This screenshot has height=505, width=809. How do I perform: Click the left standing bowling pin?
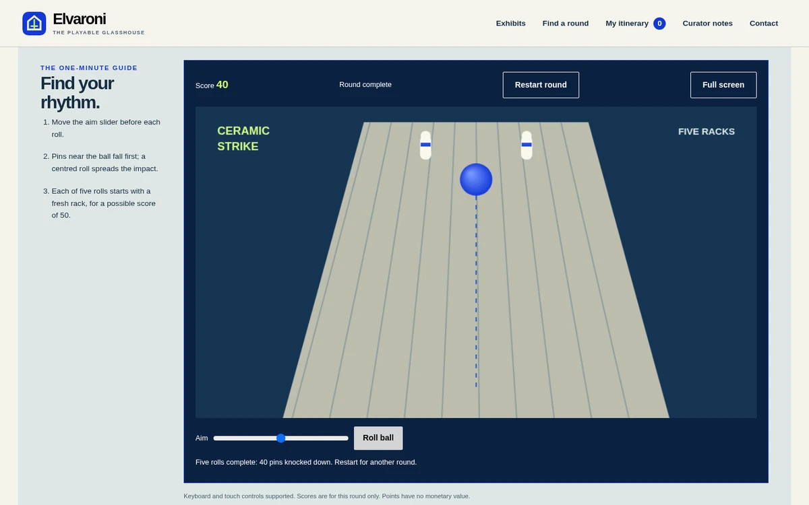(x=425, y=145)
